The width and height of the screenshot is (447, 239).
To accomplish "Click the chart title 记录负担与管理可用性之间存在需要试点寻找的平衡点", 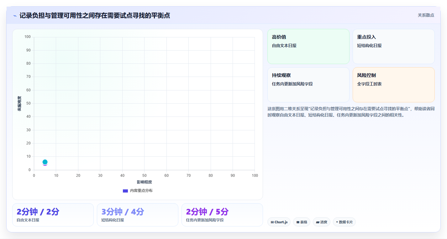I will coord(95,15).
